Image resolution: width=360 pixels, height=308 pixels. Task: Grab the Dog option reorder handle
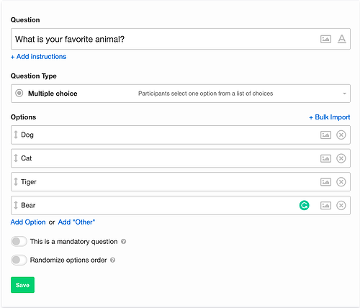coord(16,135)
